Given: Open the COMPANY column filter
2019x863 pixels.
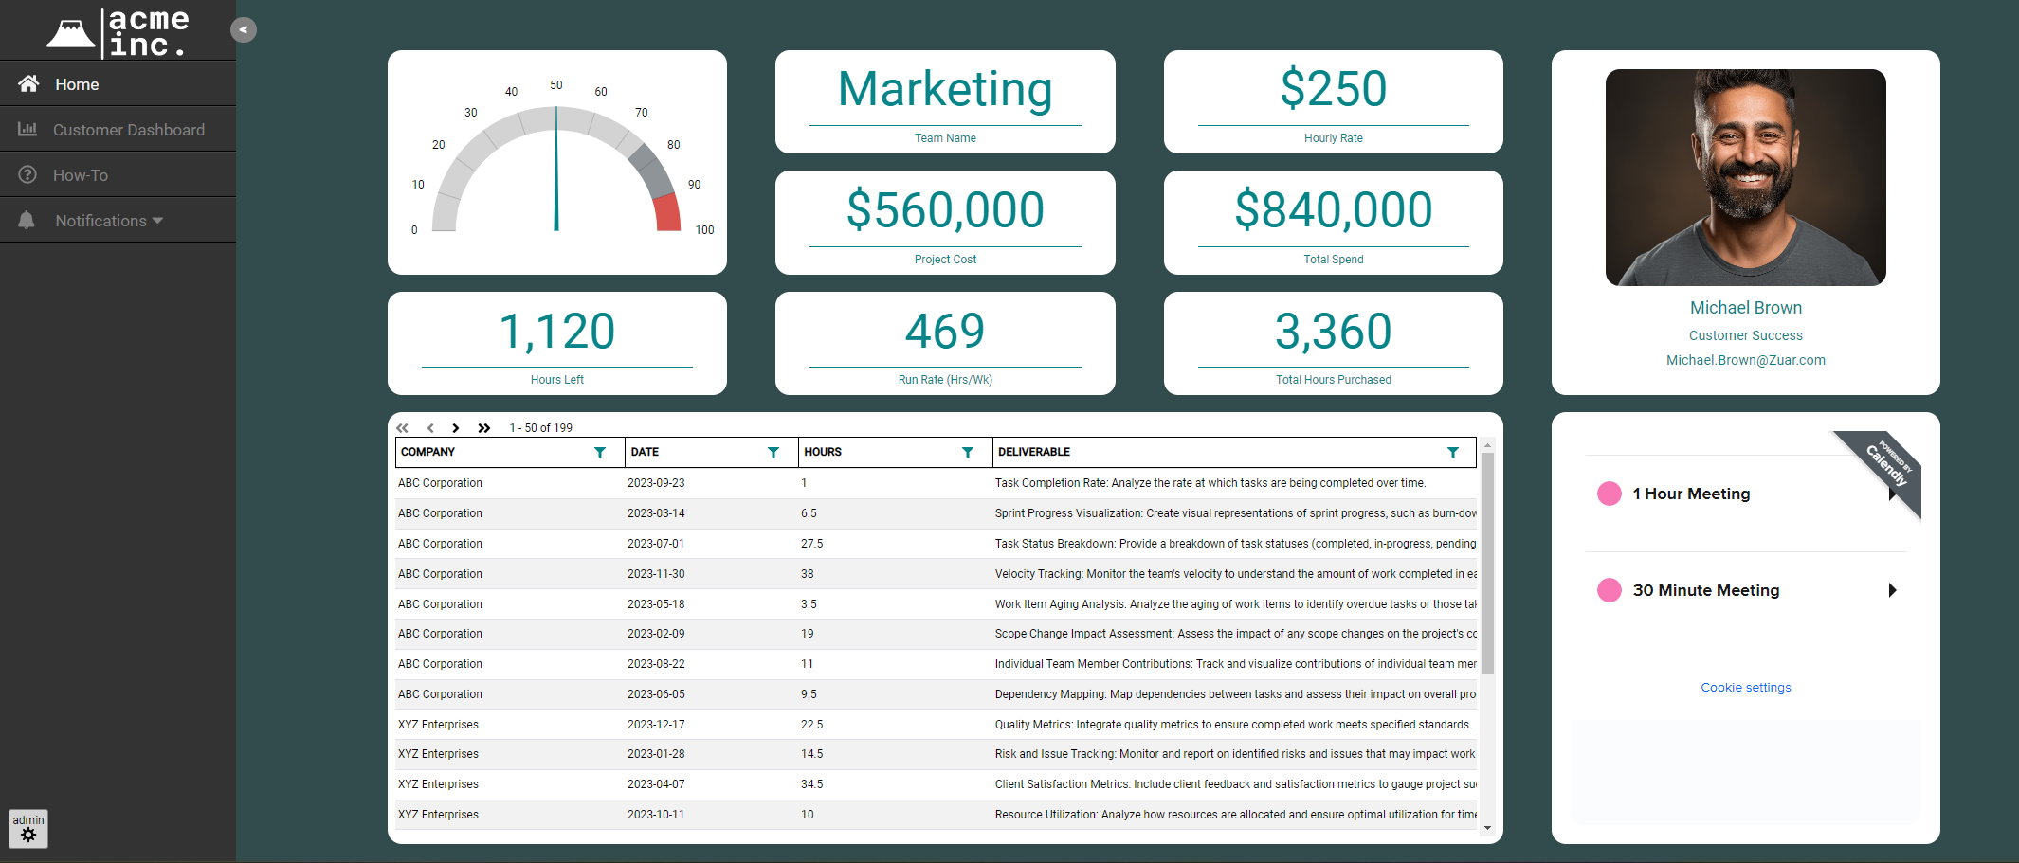Looking at the screenshot, I should tap(600, 452).
